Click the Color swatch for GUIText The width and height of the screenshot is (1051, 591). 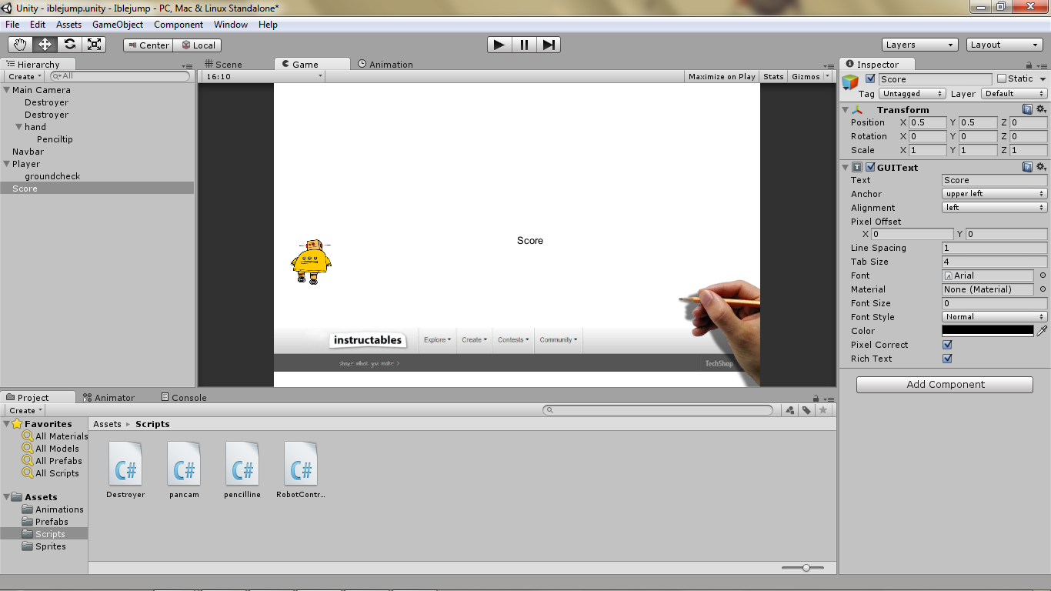click(988, 331)
